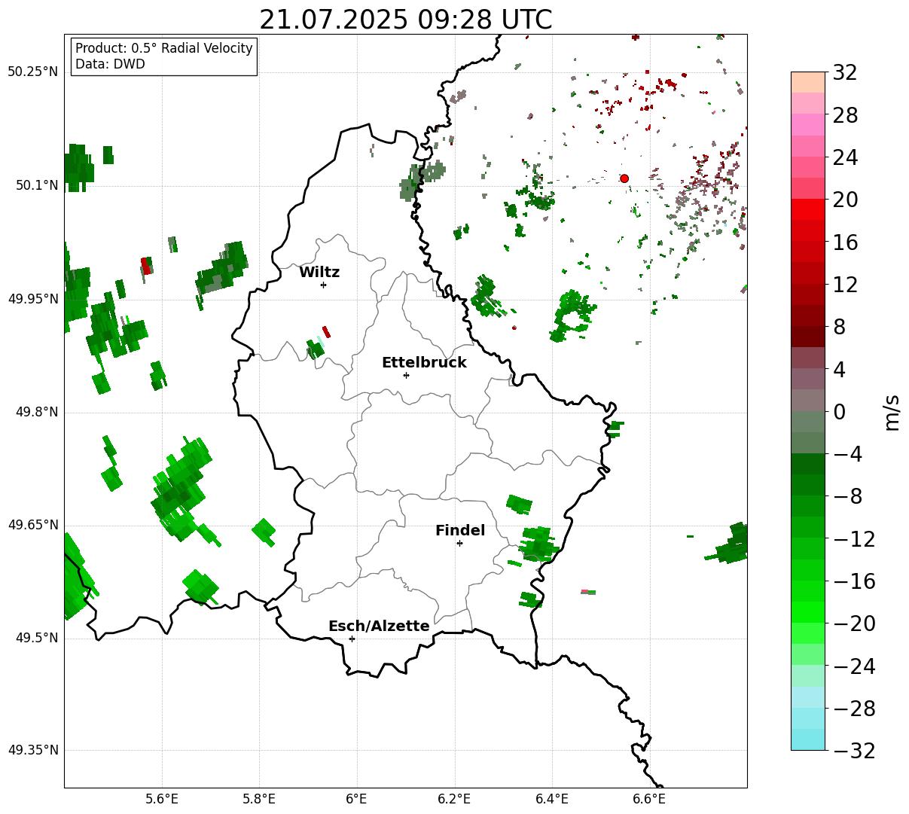
Task: Click the 49.35°N latitude tick label
Action: click(x=32, y=750)
